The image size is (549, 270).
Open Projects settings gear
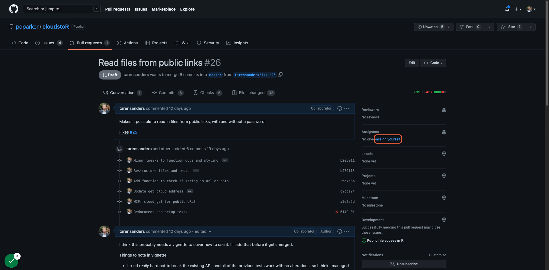(x=444, y=176)
